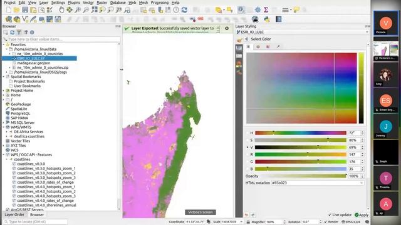Click the Browser panel properties info icon

pos(32,32)
